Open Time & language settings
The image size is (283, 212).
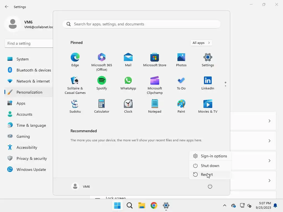pyautogui.click(x=29, y=125)
